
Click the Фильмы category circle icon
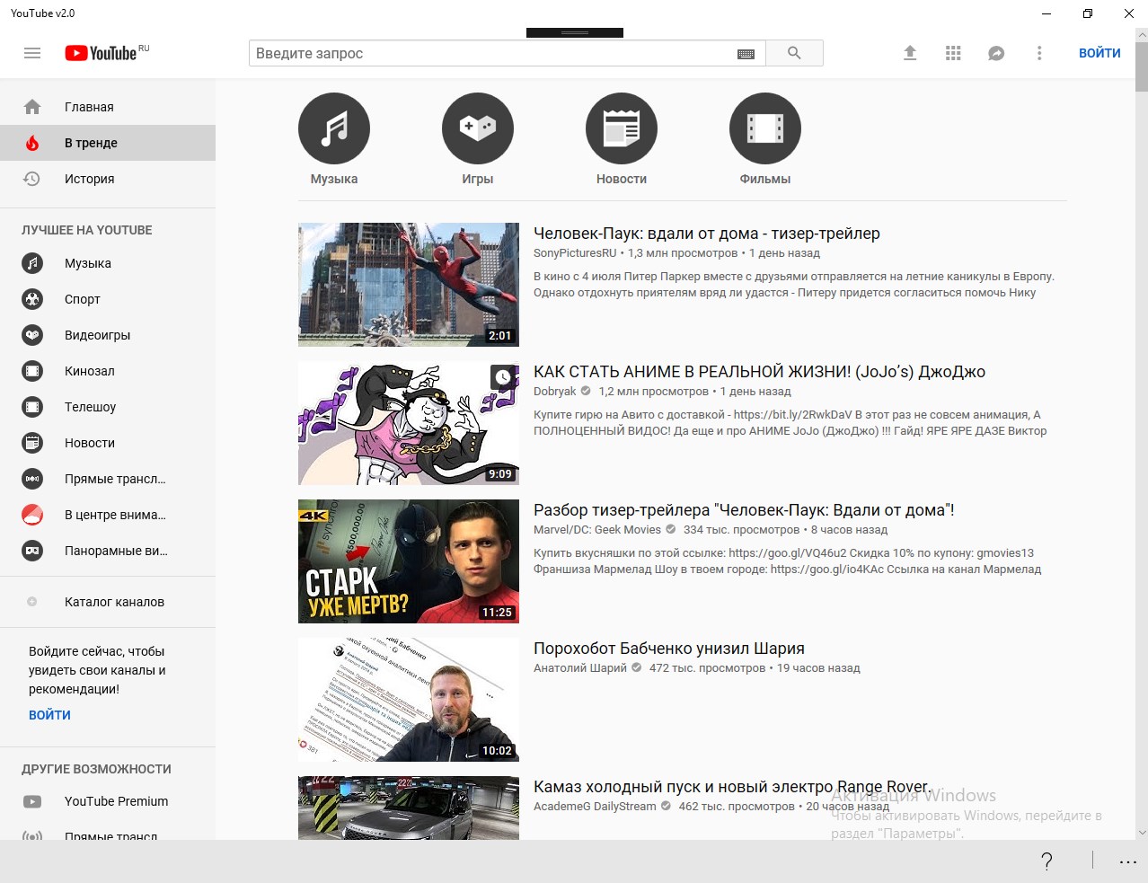coord(765,128)
